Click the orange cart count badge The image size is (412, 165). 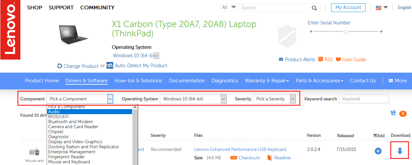(403, 114)
